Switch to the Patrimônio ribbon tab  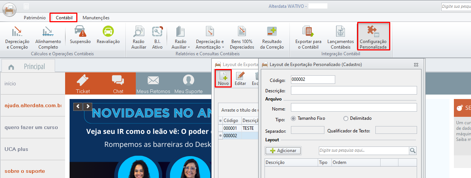(x=35, y=17)
